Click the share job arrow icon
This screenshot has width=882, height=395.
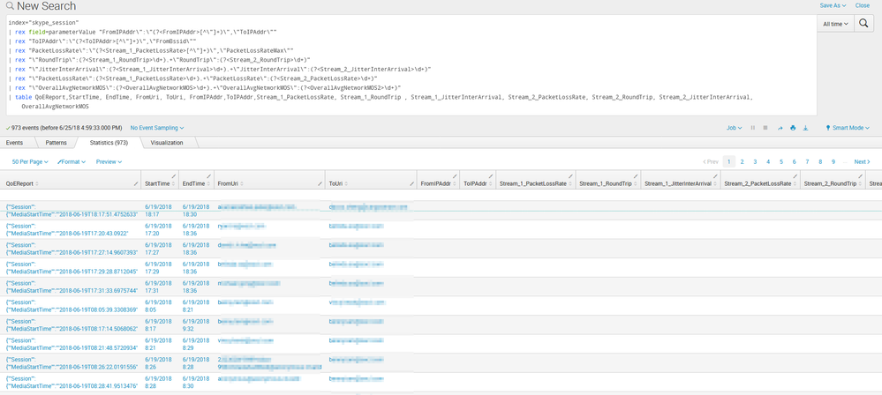(x=780, y=128)
